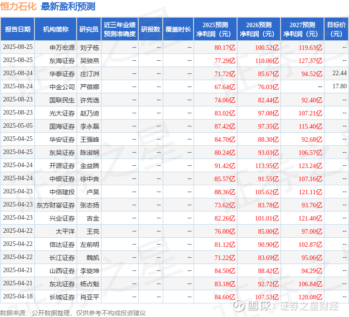
Task: Click the 2025预测净利润 column header
Action: click(x=215, y=29)
